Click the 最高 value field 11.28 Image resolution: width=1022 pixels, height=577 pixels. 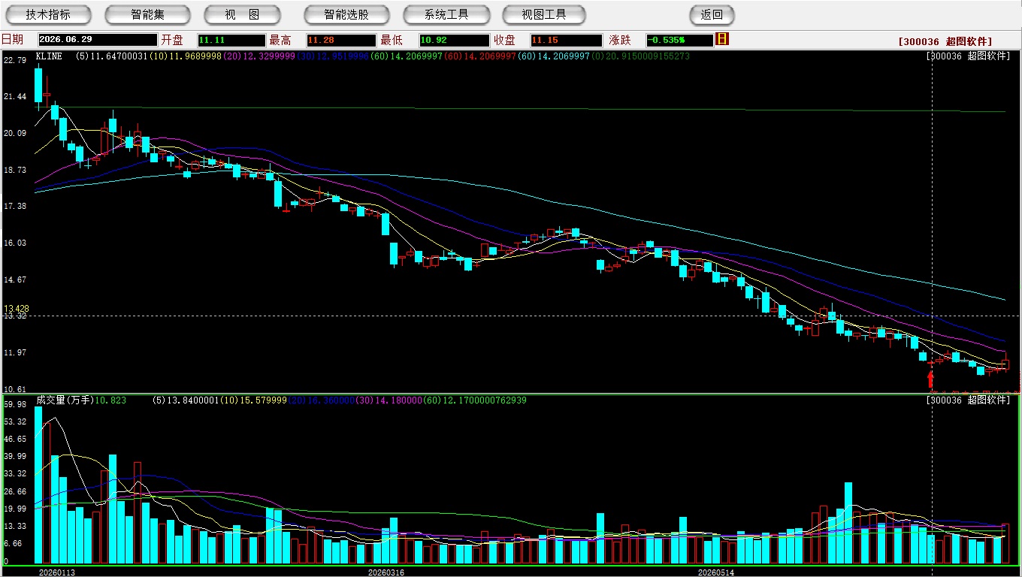(x=340, y=40)
